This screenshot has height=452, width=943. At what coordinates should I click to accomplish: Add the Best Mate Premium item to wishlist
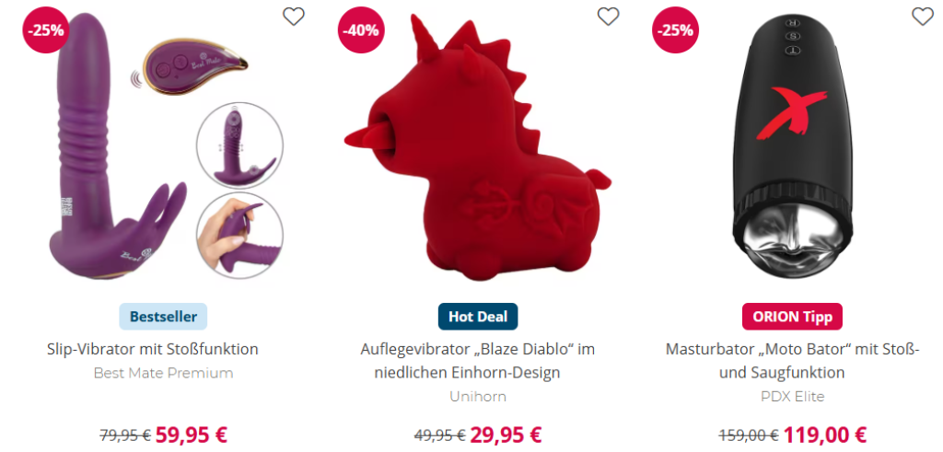coord(294,17)
